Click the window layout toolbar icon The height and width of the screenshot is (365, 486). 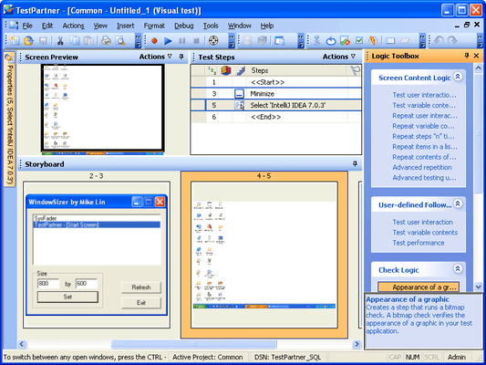point(280,41)
